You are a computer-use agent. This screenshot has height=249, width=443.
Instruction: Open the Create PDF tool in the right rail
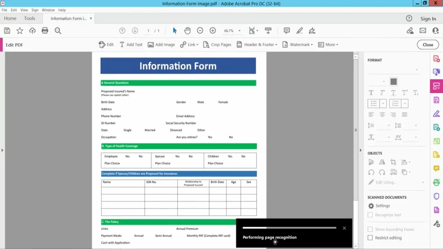436,59
